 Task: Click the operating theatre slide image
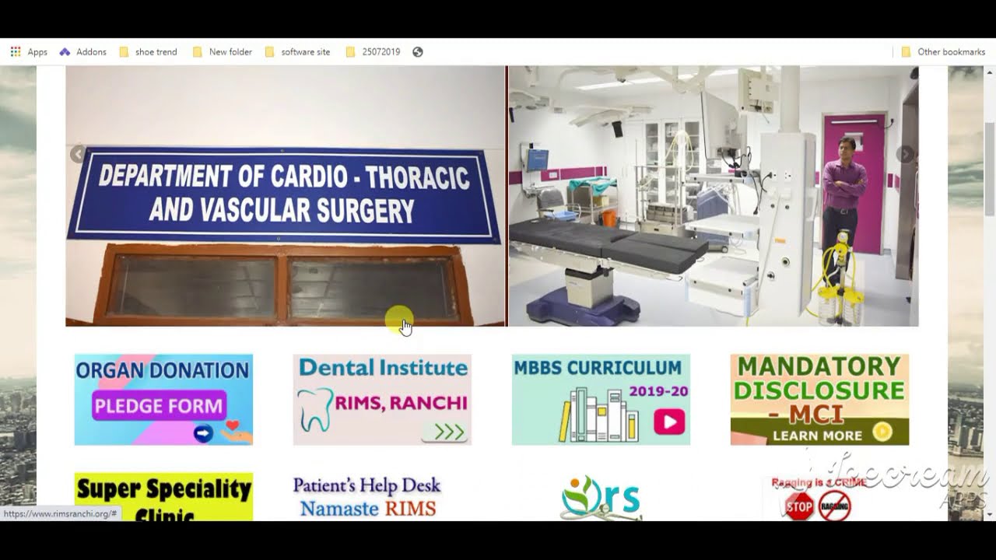point(714,196)
